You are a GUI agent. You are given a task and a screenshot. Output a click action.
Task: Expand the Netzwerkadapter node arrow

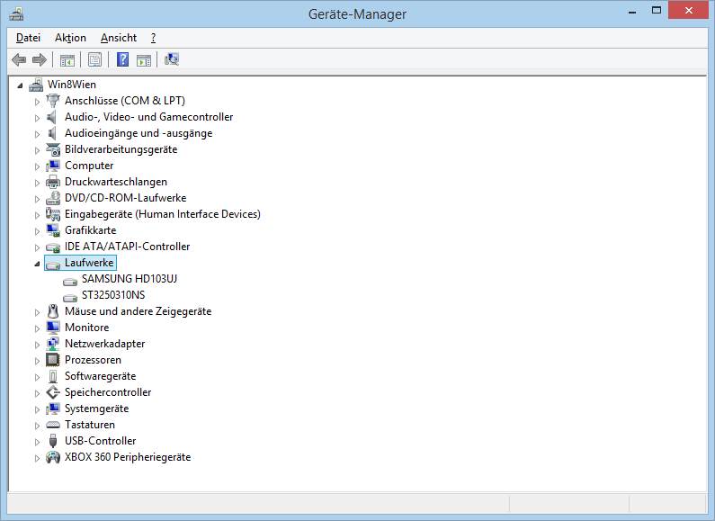37,345
